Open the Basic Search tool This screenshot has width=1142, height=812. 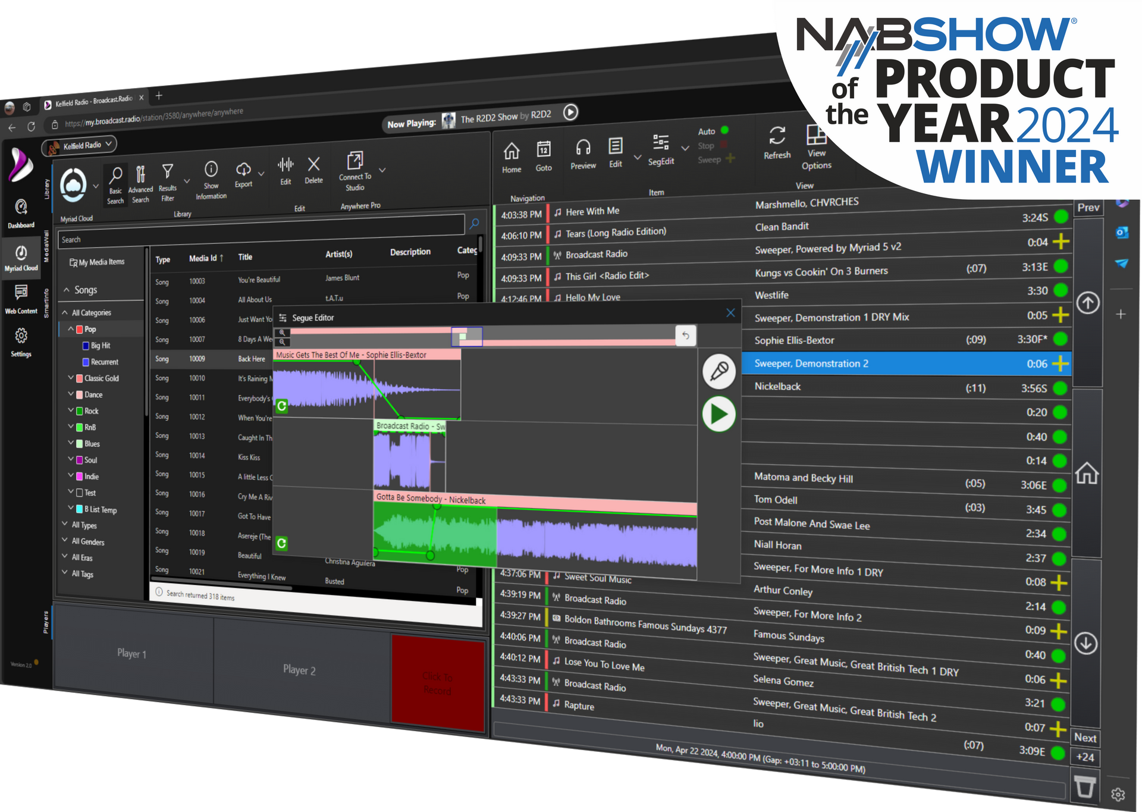tap(115, 185)
